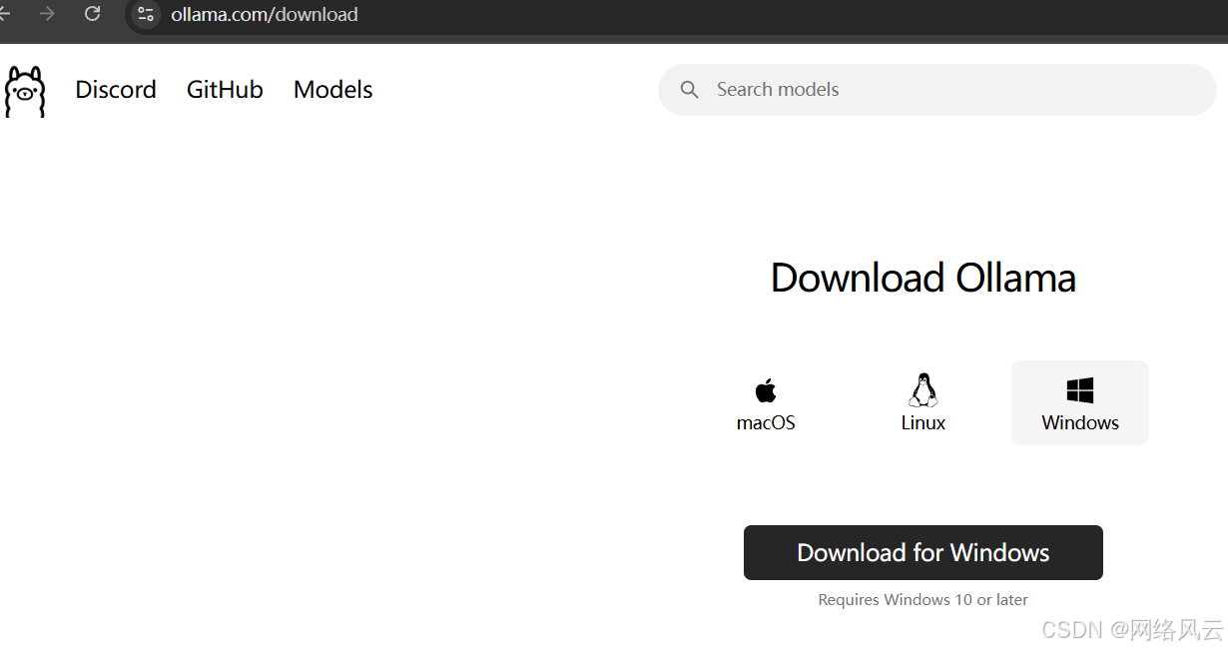Click the Requires Windows 10 or later text

click(x=923, y=600)
